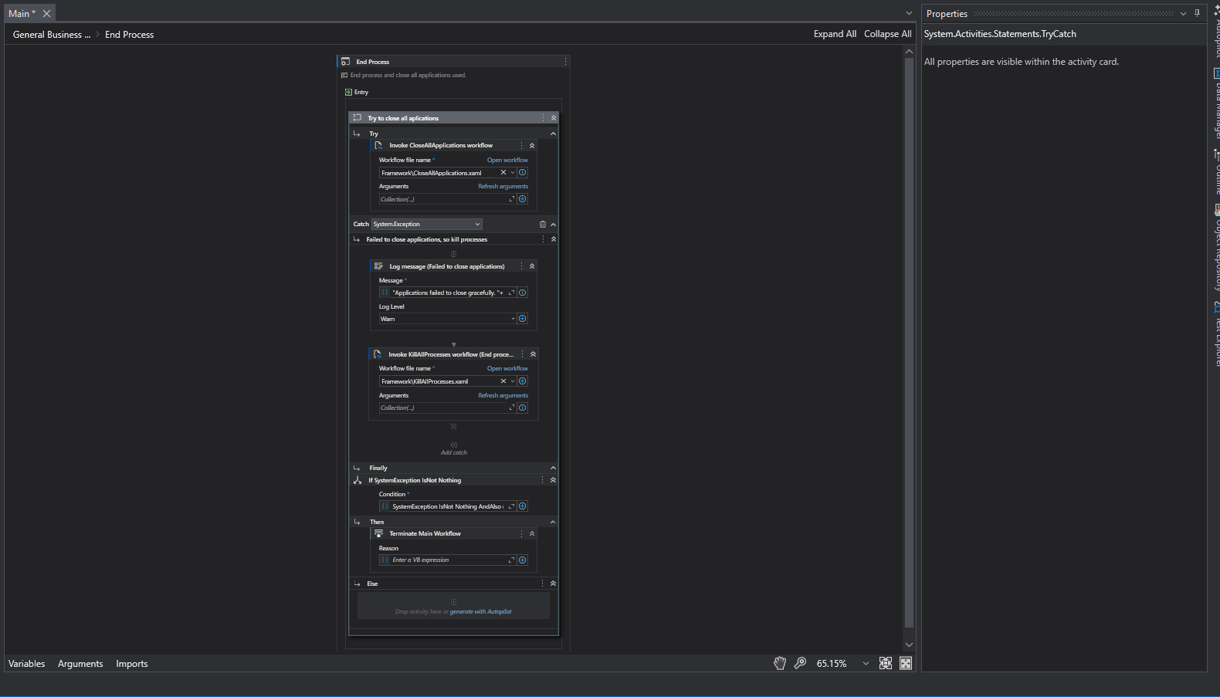The width and height of the screenshot is (1220, 697).
Task: Activate the pan hand tool
Action: (780, 663)
